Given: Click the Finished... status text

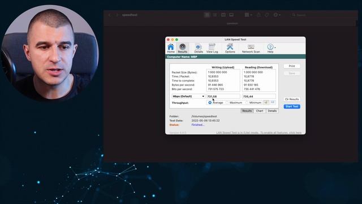Looking at the screenshot, I should [198, 125].
